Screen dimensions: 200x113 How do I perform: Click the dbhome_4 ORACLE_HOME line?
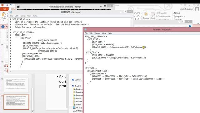[x=119, y=58]
